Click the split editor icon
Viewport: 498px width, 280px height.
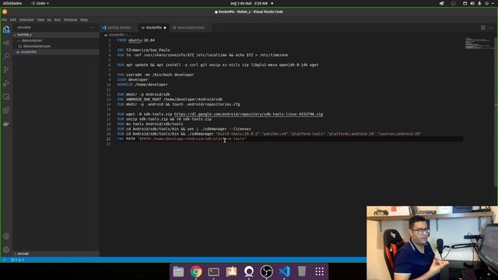(x=482, y=28)
